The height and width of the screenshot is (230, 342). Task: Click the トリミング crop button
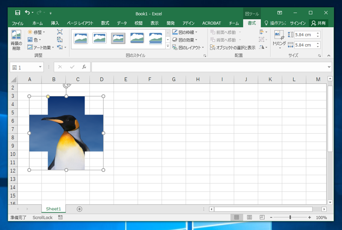pyautogui.click(x=279, y=40)
